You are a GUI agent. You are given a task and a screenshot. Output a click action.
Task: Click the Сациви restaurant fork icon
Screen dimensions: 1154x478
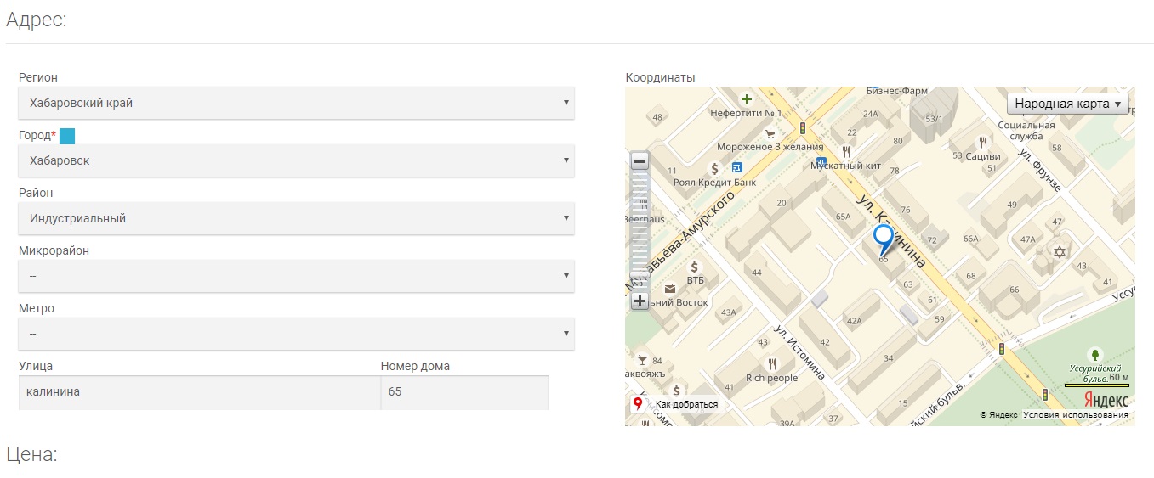(982, 142)
